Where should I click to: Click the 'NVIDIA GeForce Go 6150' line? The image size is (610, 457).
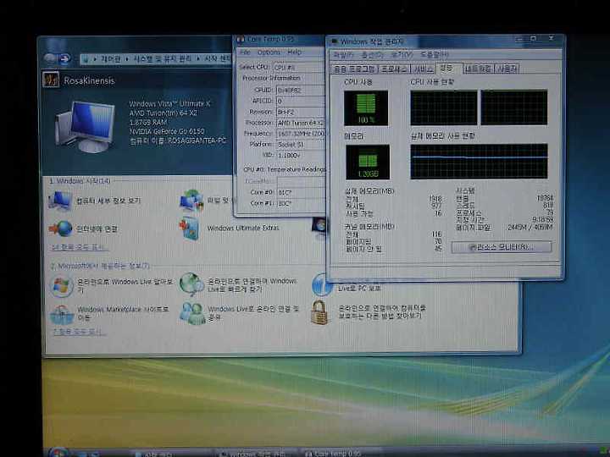[x=167, y=131]
